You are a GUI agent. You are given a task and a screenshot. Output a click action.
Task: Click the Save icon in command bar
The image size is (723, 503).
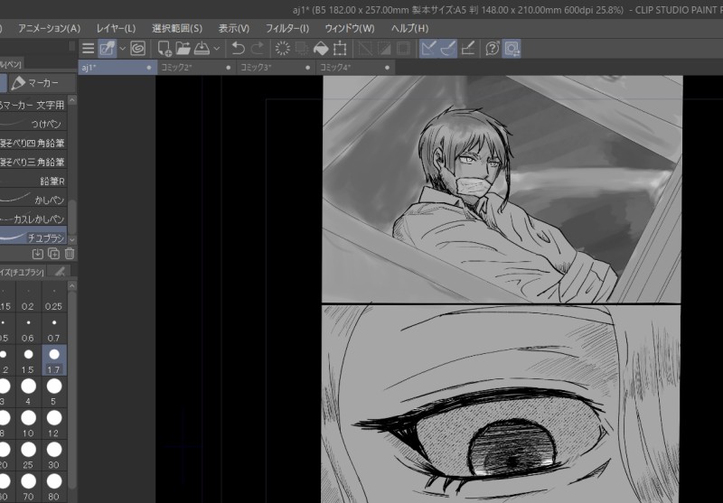[202, 49]
